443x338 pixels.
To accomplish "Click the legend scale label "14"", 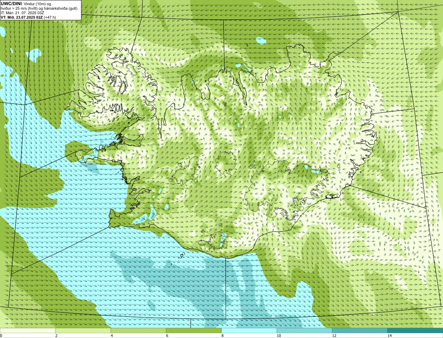I will point(389,336).
